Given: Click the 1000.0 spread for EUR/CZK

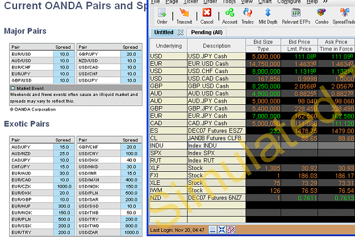Looking at the screenshot, I should point(64,187).
